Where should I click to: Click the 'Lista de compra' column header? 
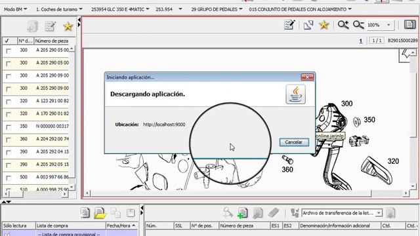point(70,226)
